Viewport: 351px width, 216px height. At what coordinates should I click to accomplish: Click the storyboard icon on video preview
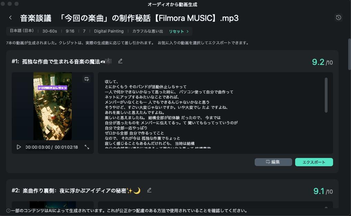87,79
